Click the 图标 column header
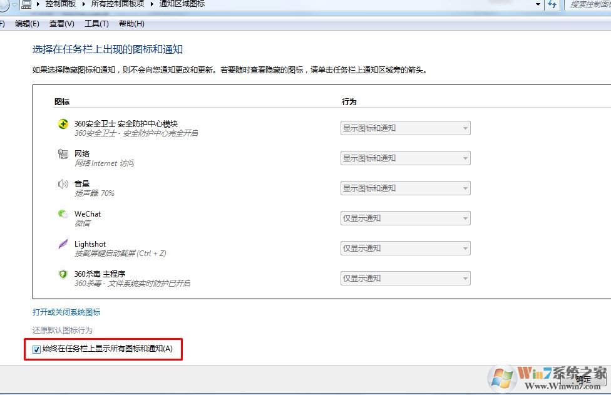The width and height of the screenshot is (611, 395). click(x=62, y=101)
